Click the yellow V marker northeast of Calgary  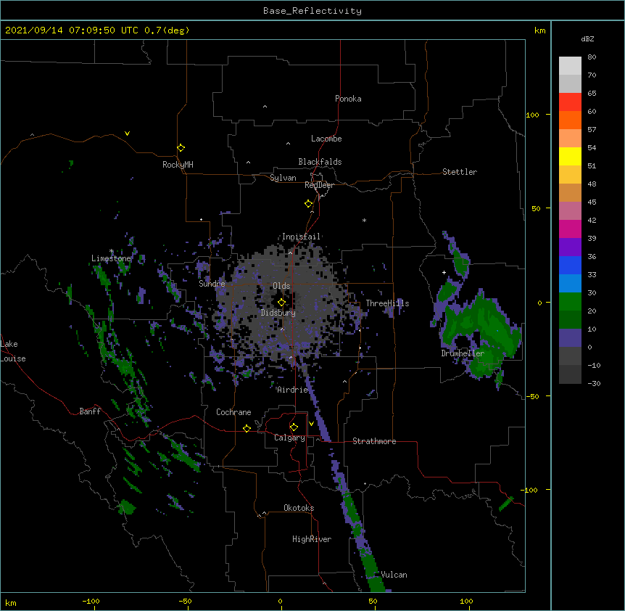tap(311, 424)
